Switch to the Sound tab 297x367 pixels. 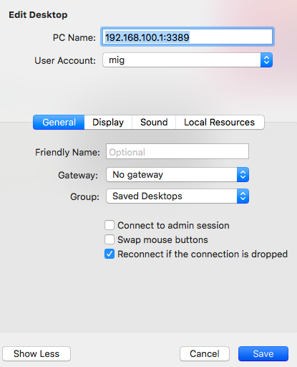click(154, 123)
